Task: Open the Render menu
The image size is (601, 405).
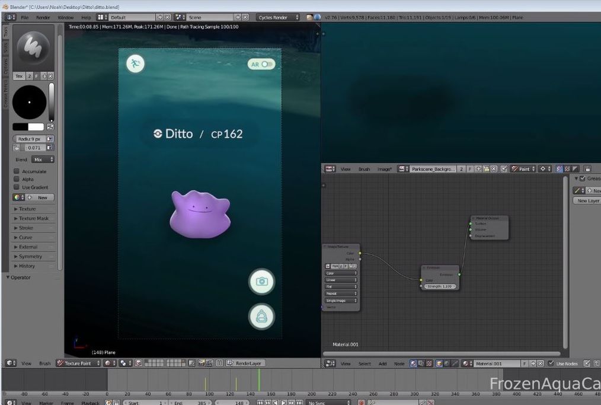Action: tap(43, 17)
